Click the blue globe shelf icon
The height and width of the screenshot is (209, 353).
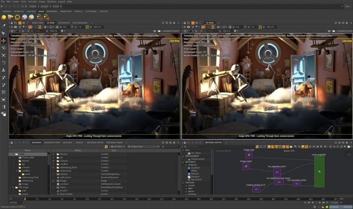point(24,17)
